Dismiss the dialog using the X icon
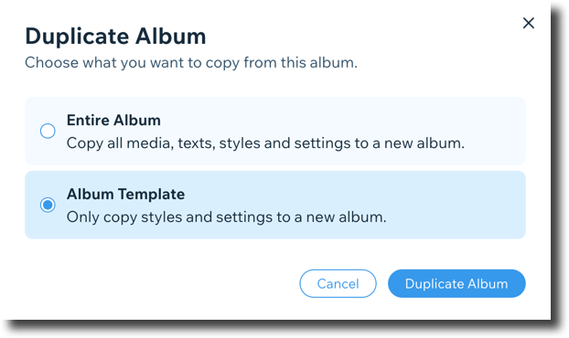 click(529, 23)
